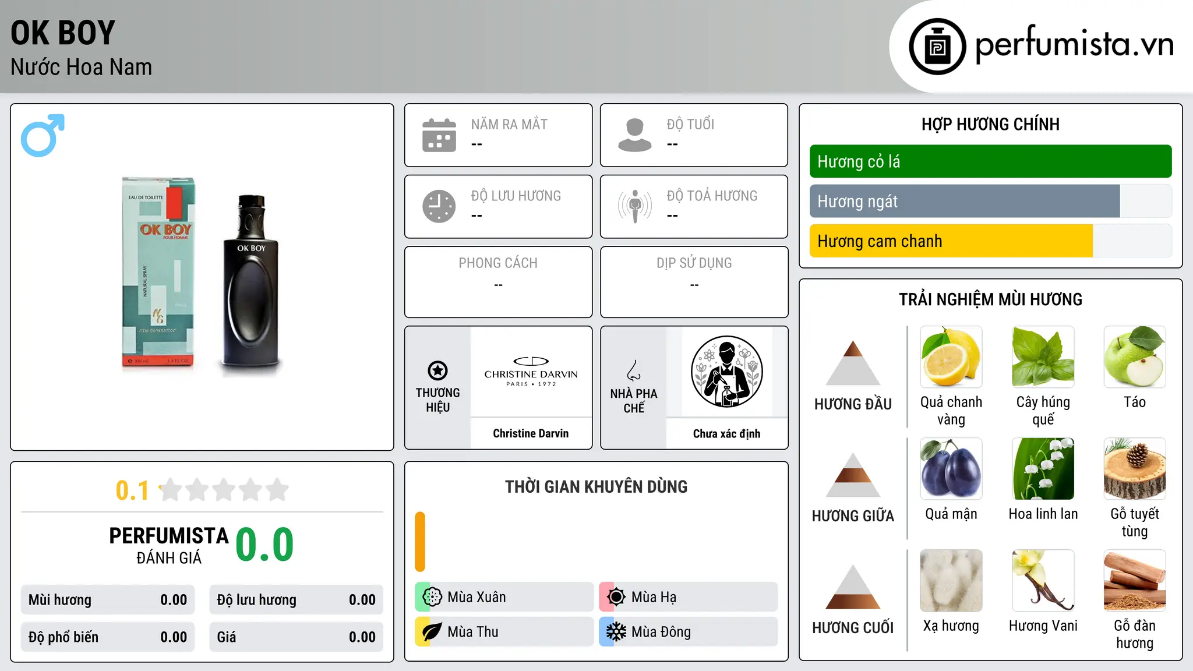Click the sillage icon beside Độ toả hương
Viewport: 1193px width, 671px height.
[634, 206]
